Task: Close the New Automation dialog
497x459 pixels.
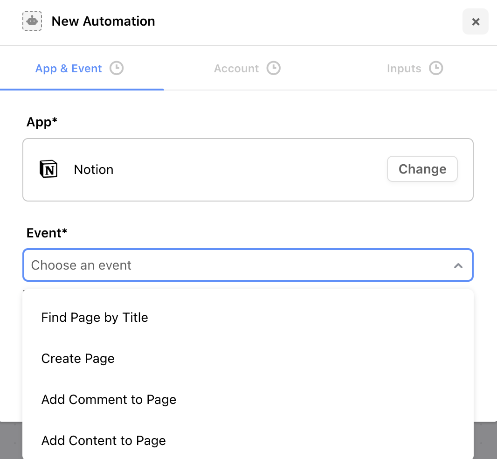Action: 476,21
